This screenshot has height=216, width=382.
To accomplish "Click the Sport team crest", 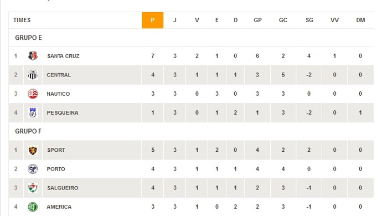I will (33, 150).
